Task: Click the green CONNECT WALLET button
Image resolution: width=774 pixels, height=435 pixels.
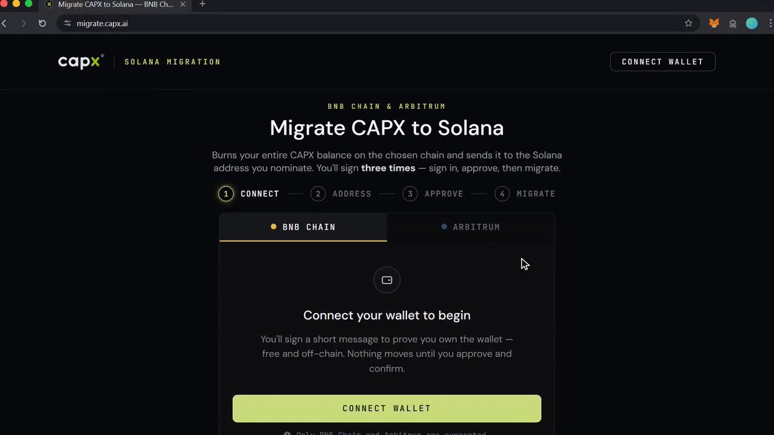Action: click(387, 409)
